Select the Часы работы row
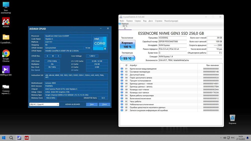Image resolution: width=251 pixels, height=141 pixels. click(x=170, y=101)
